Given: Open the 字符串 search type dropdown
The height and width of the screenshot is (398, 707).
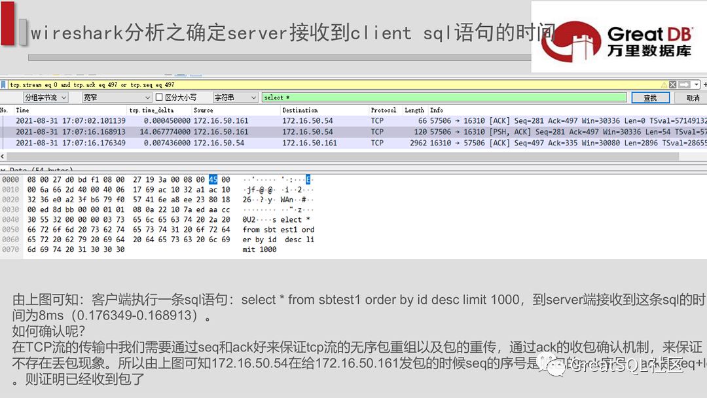Looking at the screenshot, I should point(235,98).
